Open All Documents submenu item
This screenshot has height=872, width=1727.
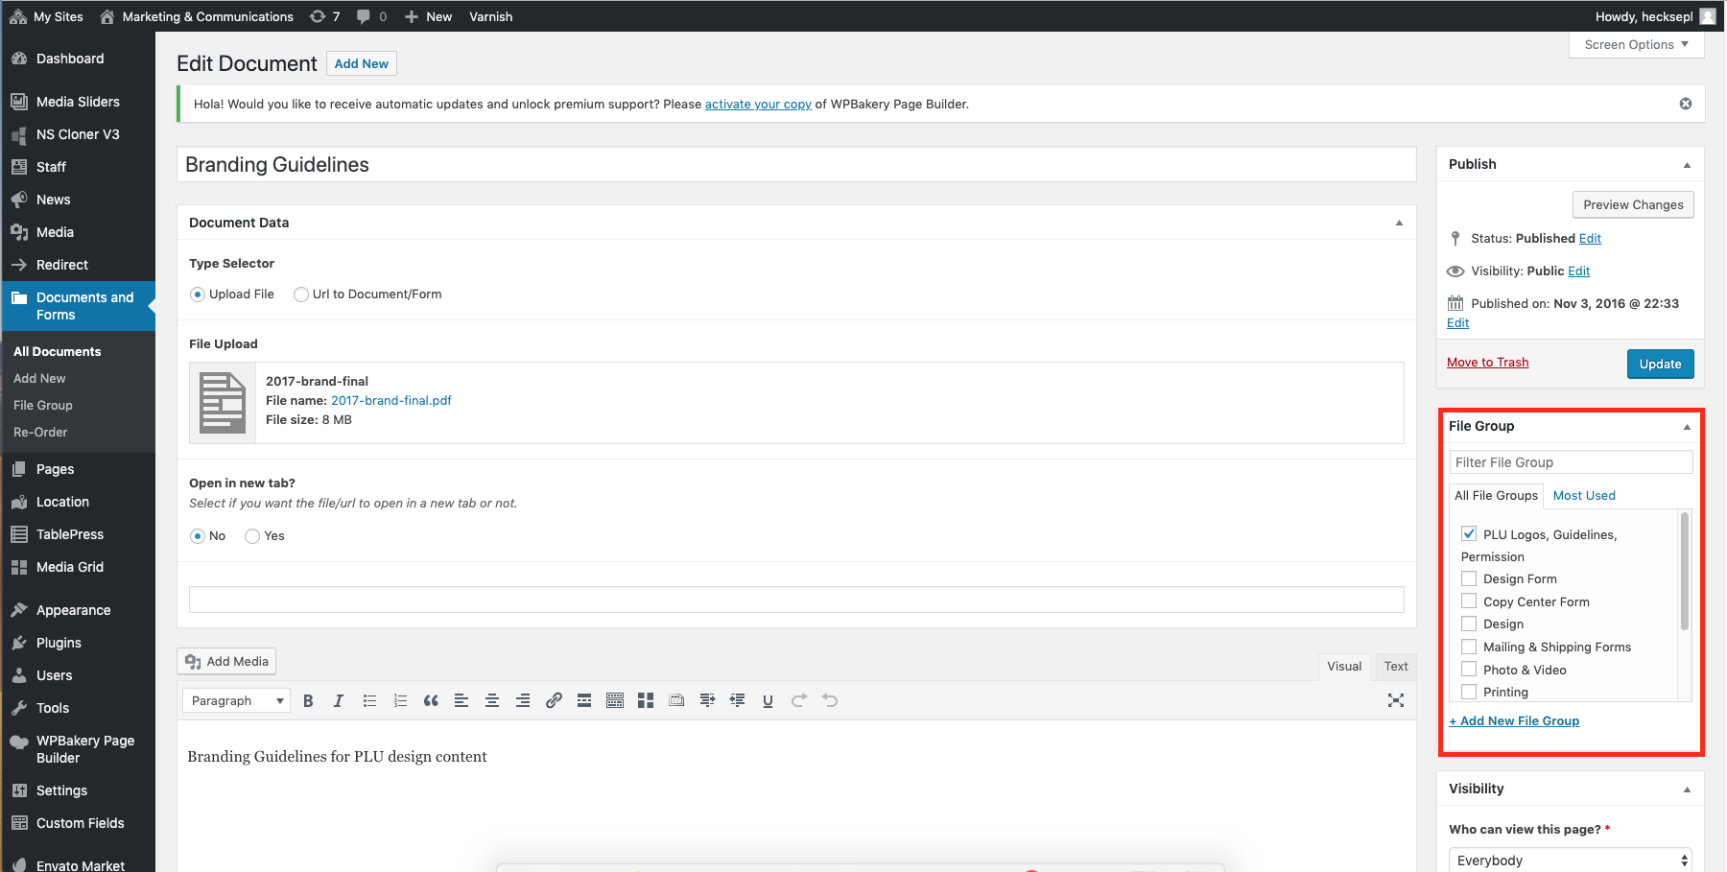click(57, 351)
